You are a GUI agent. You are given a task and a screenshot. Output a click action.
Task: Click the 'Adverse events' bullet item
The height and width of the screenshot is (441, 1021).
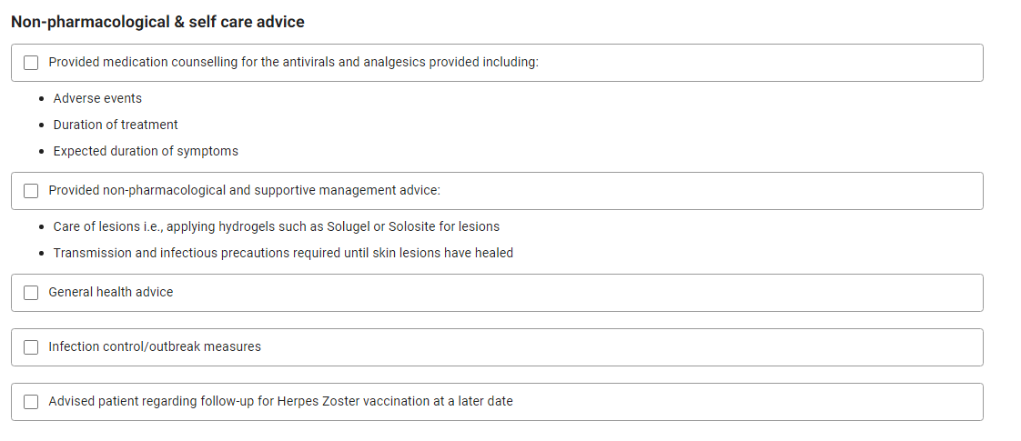point(97,99)
